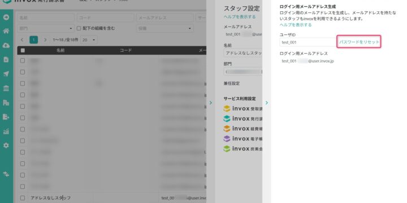Screen dimensions: 407x203
Task: Open the bank building icon in sidebar
Action: click(x=6, y=89)
